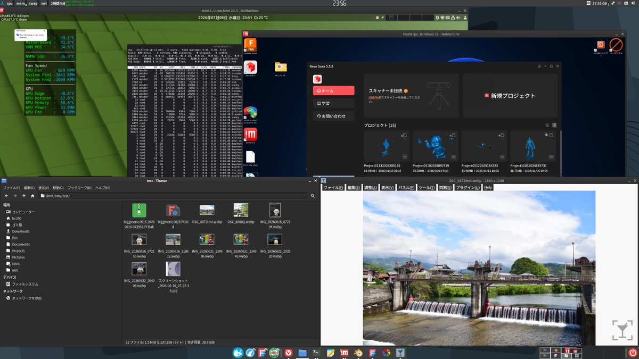
Task: Open ファイル(F) menu in Thunar
Action: tap(12, 188)
